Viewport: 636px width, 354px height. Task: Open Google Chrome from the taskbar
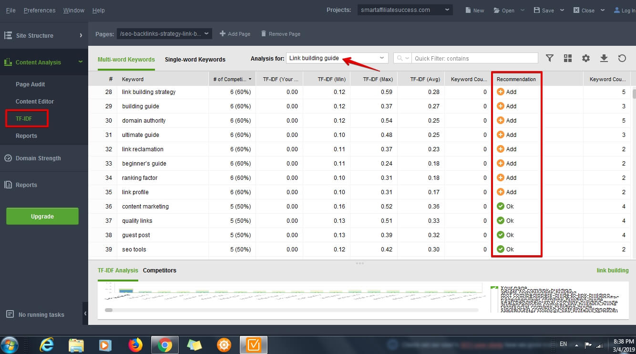[165, 344]
